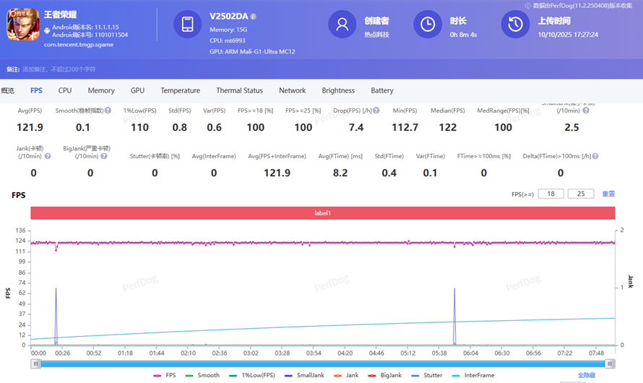Click the creator user icon
Viewport: 643px width, 383px height.
click(x=342, y=25)
